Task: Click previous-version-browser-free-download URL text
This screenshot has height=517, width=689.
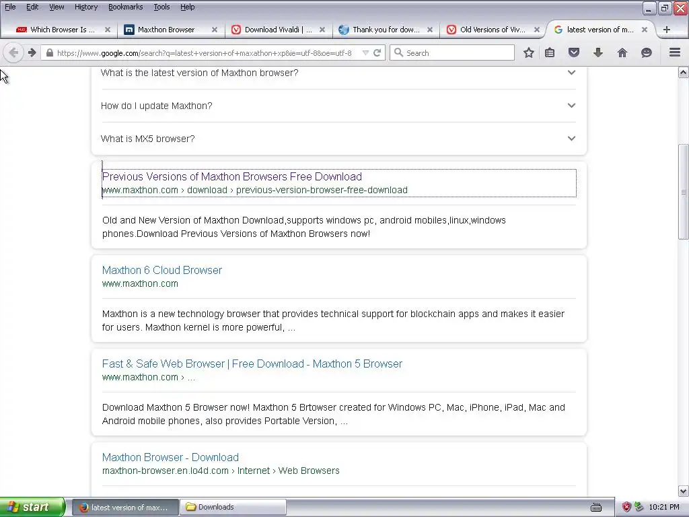Action: click(x=322, y=191)
